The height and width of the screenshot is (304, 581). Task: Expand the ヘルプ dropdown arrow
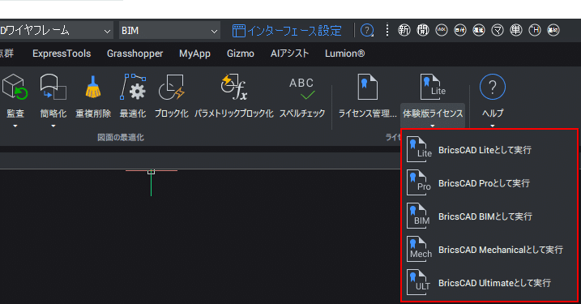click(493, 126)
